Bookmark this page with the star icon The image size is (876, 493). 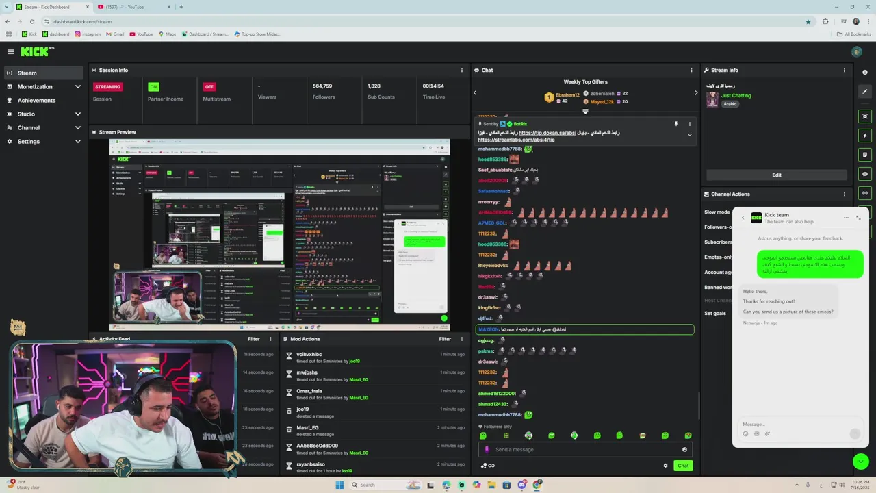click(x=808, y=21)
